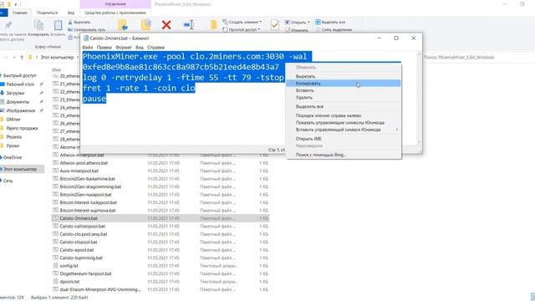Open the Открыть dropdown in ribbon

click(298, 23)
